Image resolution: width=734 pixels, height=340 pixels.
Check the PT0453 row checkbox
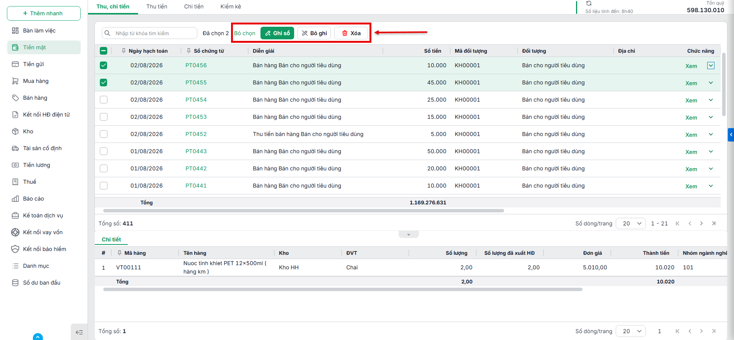pos(103,117)
